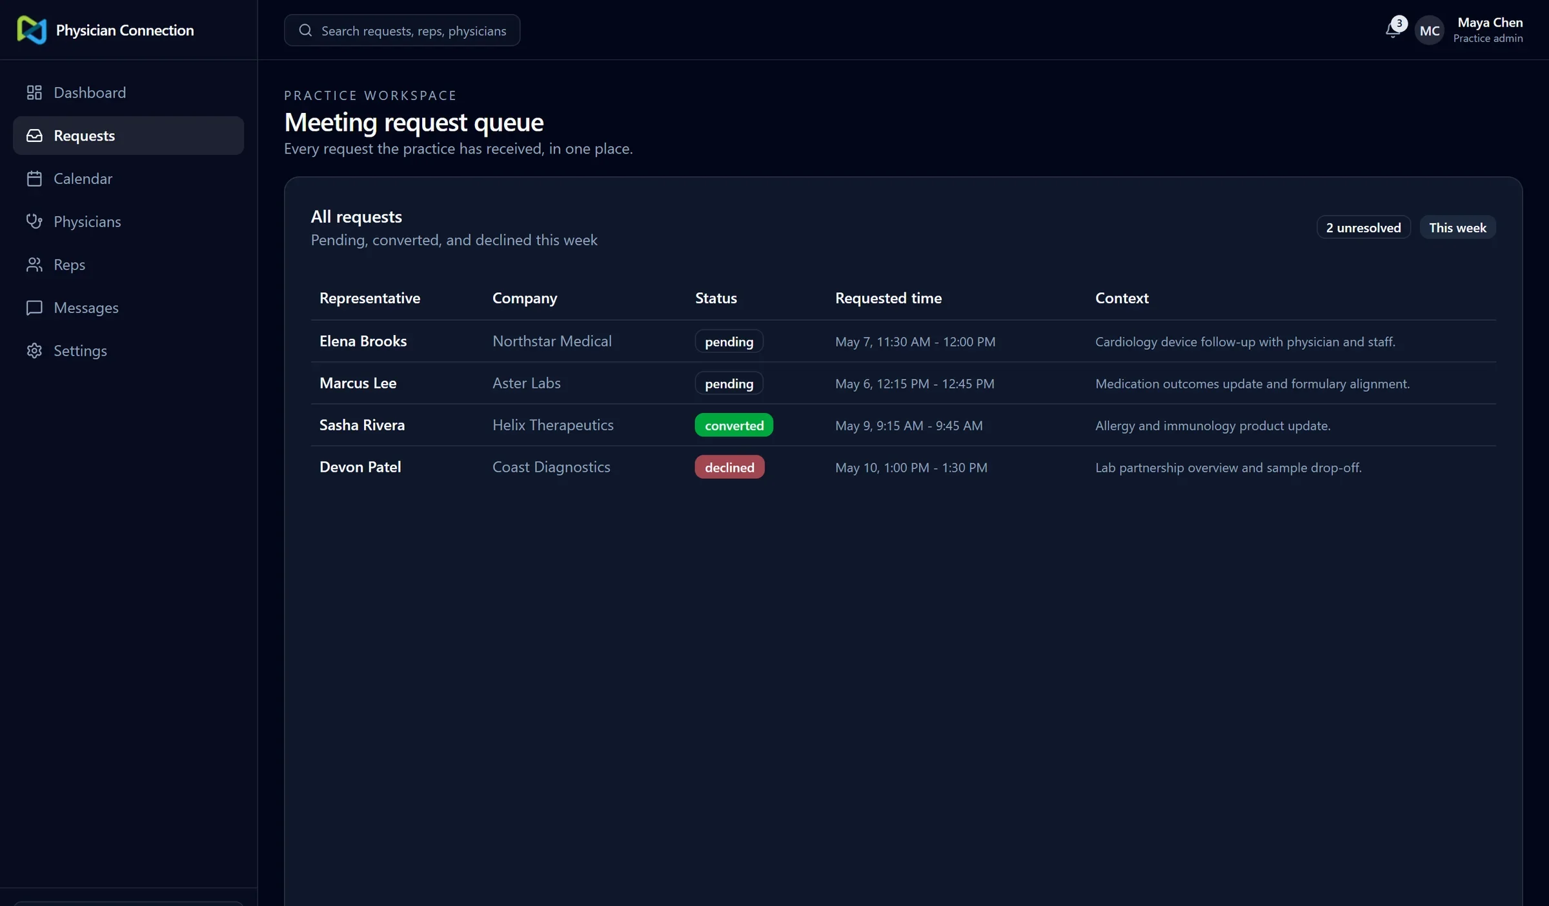
Task: Click the Company column header
Action: point(524,298)
